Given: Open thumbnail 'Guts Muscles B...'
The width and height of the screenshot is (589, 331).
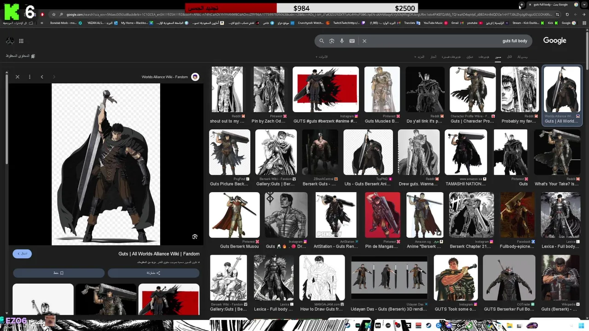Looking at the screenshot, I should [382, 89].
